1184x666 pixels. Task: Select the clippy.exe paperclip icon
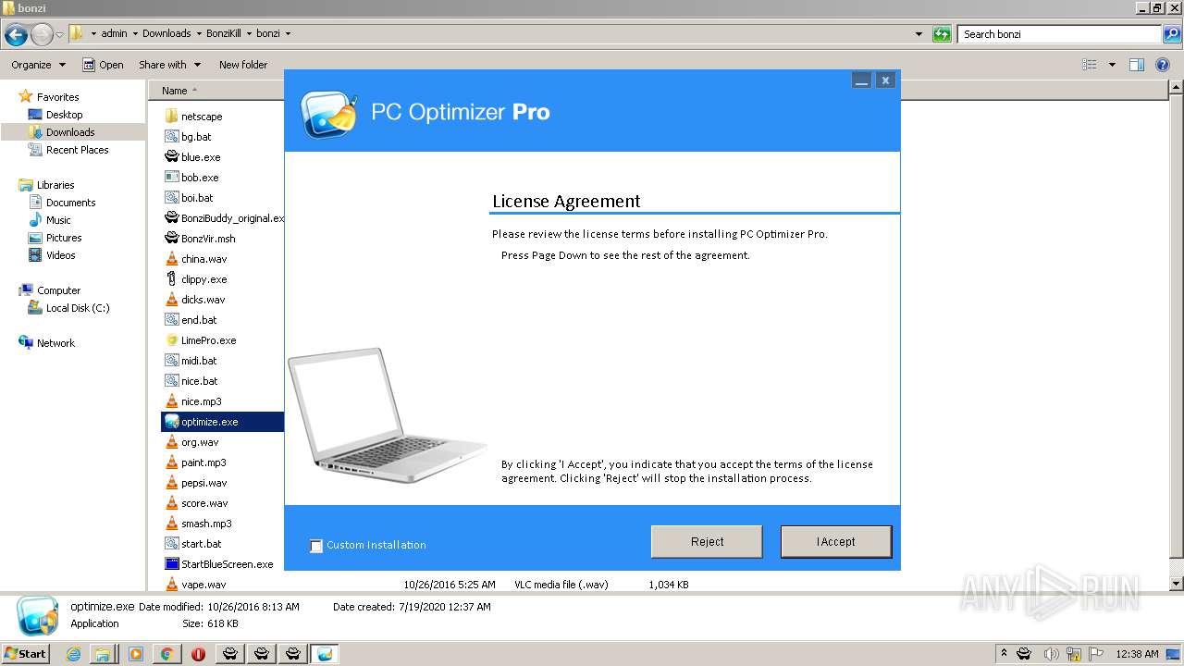click(x=171, y=279)
